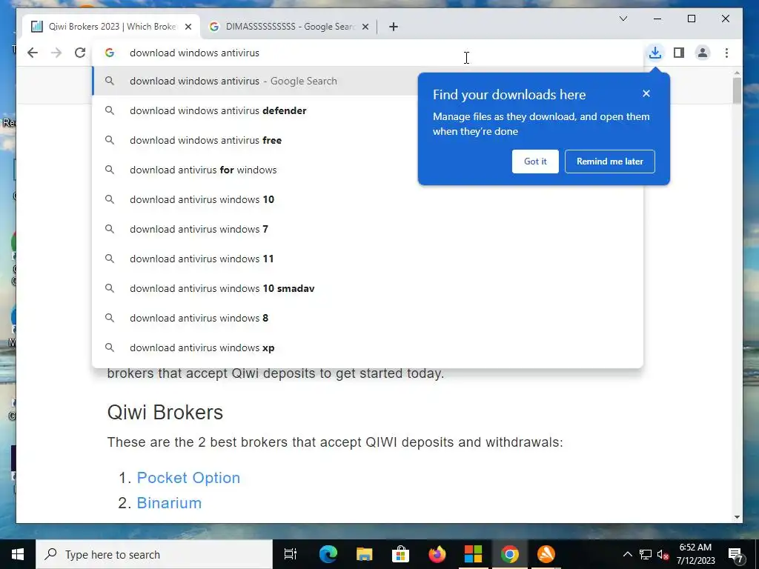Click the 'Remind me later' button
This screenshot has height=569, width=759.
click(609, 162)
